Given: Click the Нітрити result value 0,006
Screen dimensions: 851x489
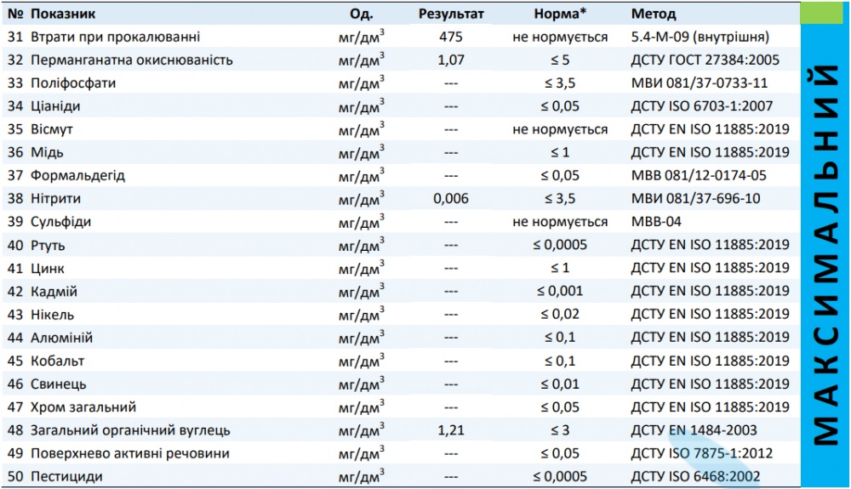Looking at the screenshot, I should click(x=451, y=199).
